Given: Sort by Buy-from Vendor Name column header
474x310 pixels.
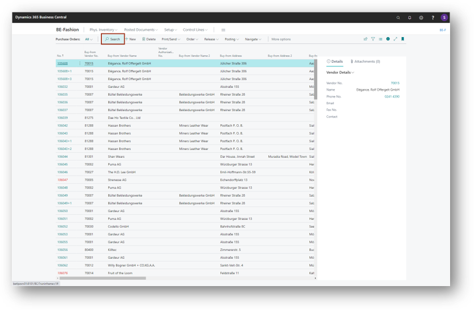Looking at the screenshot, I should [122, 56].
